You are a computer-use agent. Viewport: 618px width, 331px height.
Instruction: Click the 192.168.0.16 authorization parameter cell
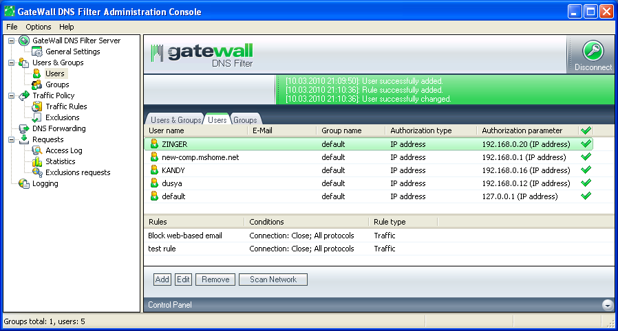click(526, 170)
